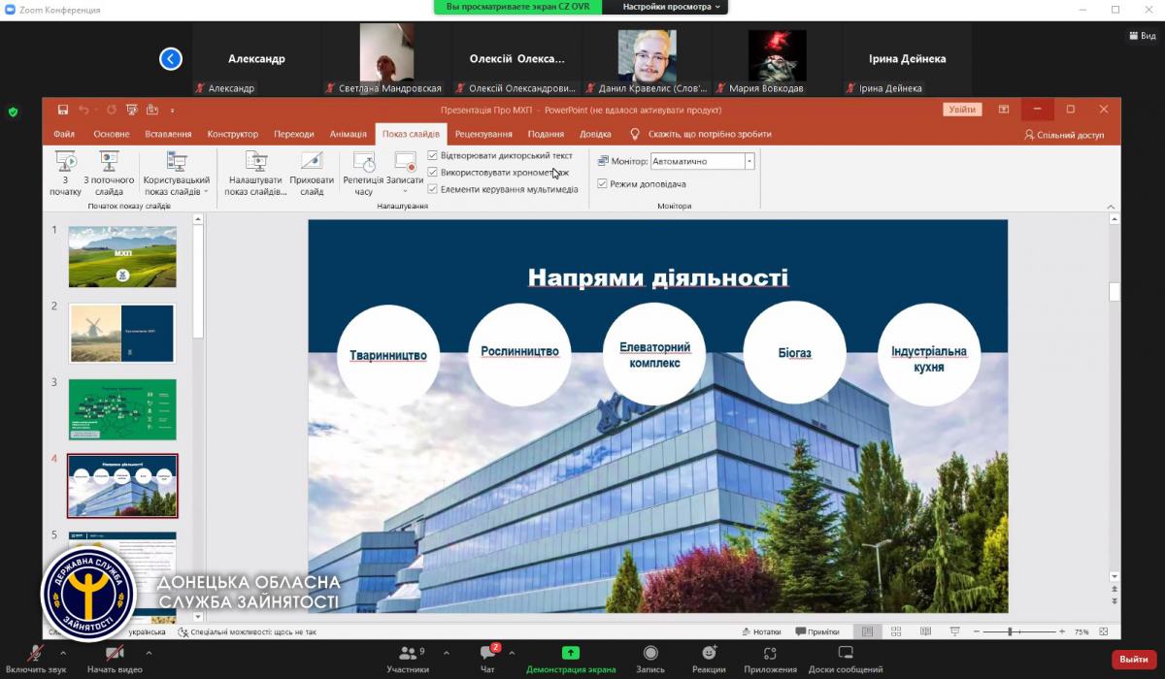Adjust the PowerPoint zoom slider
The image size is (1165, 679).
pos(1011,631)
